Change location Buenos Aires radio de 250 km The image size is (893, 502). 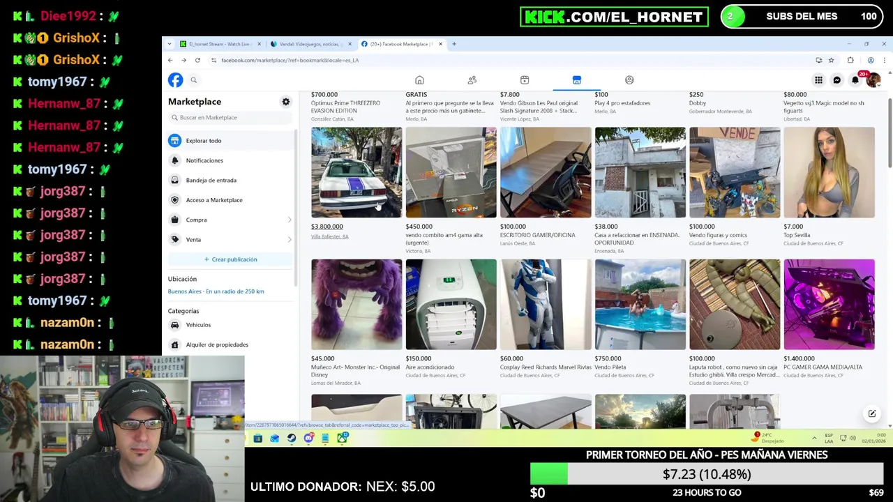[x=216, y=291]
